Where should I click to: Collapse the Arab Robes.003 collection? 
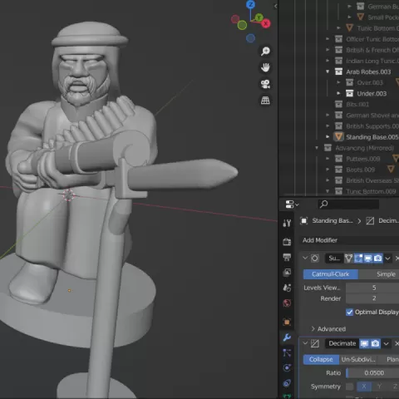point(328,71)
